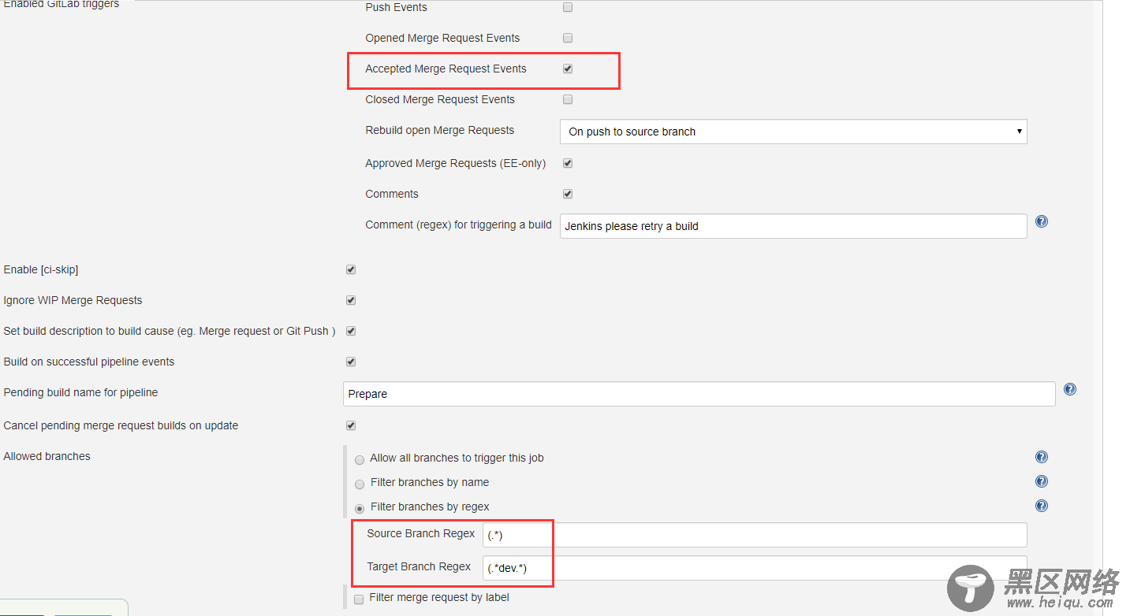Uncheck Accepted Merge Request Events
The height and width of the screenshot is (616, 1130).
pyautogui.click(x=568, y=69)
